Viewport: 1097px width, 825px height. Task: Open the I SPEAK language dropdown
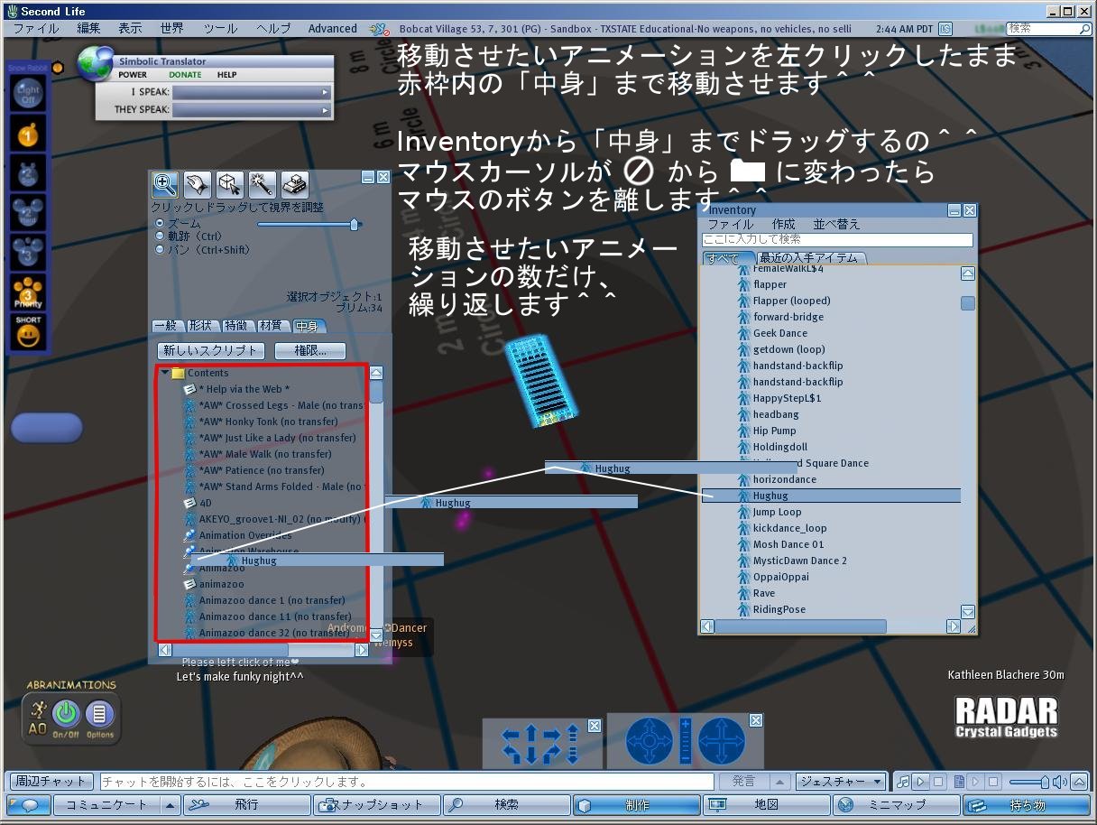[x=252, y=92]
